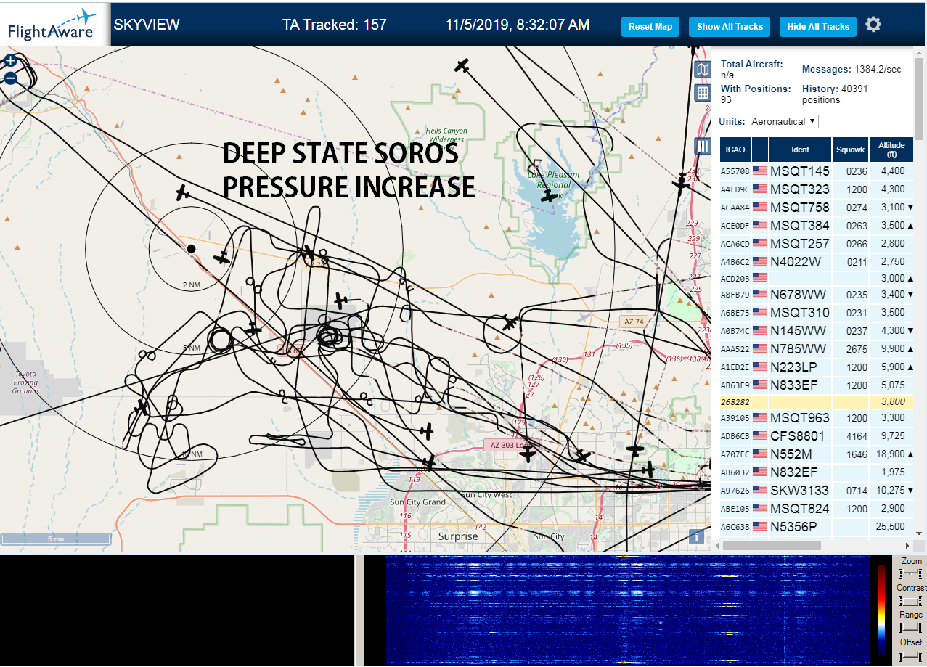Viewport: 927px width, 667px height.
Task: Select the N5356P aircraft row
Action: [816, 526]
